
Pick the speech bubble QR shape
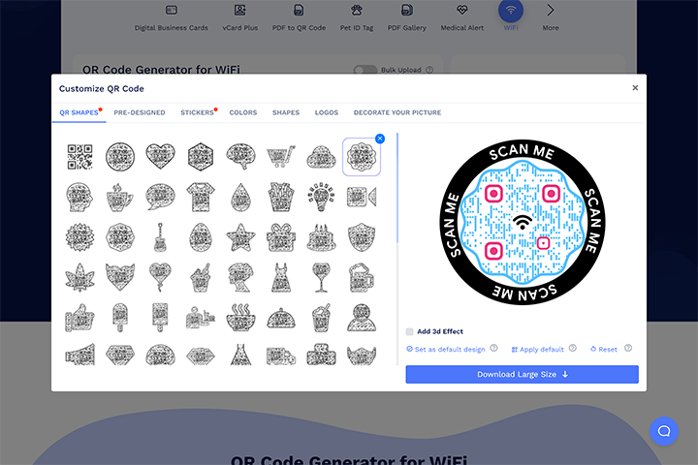point(160,197)
